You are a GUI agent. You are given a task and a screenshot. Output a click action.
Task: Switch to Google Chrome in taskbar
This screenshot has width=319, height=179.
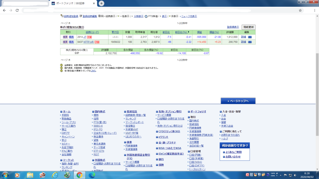[79, 175]
